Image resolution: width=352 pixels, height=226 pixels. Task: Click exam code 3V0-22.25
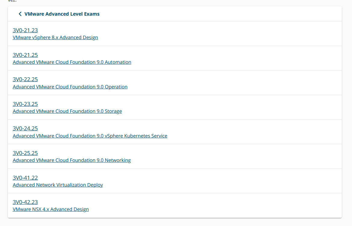(25, 79)
